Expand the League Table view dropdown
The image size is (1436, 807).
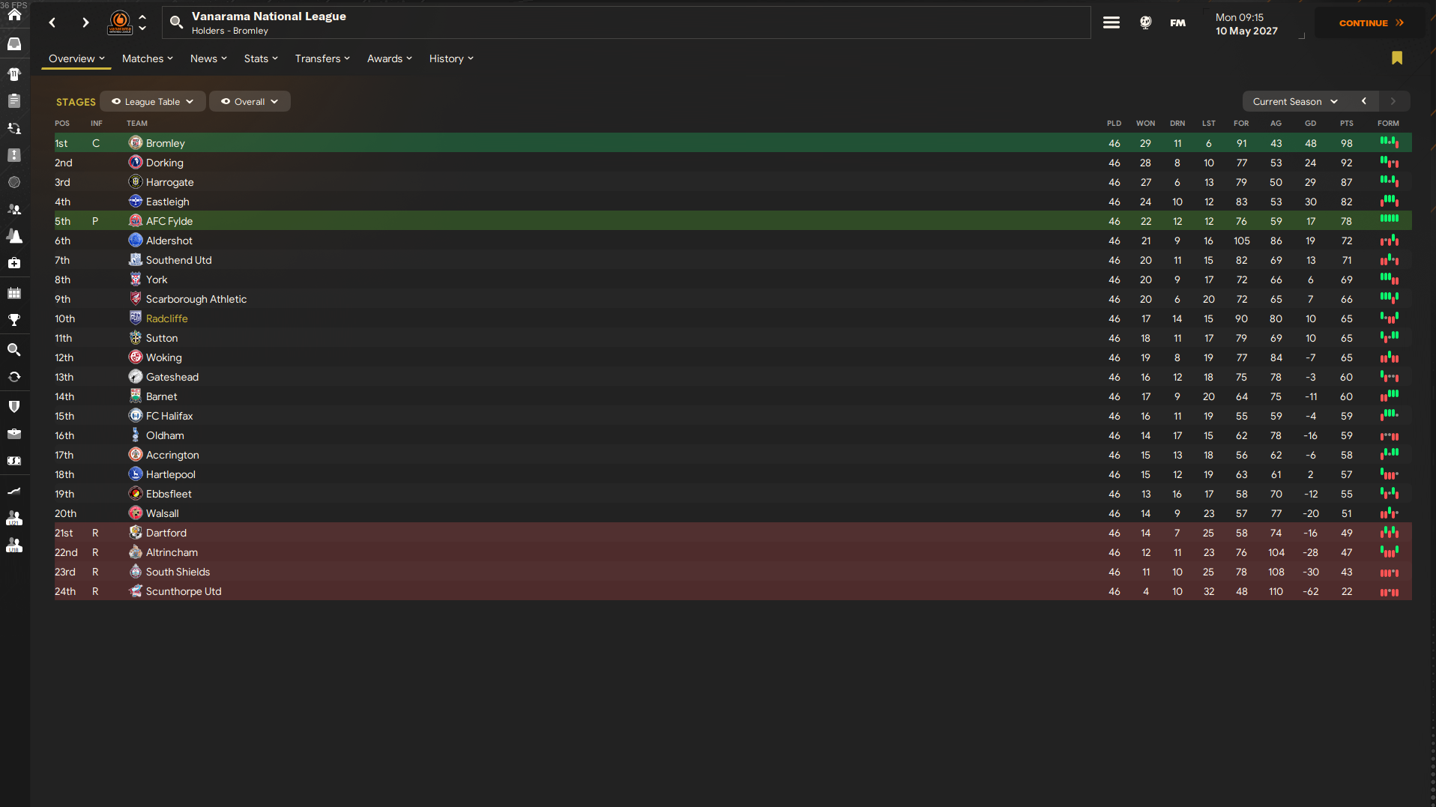click(153, 102)
